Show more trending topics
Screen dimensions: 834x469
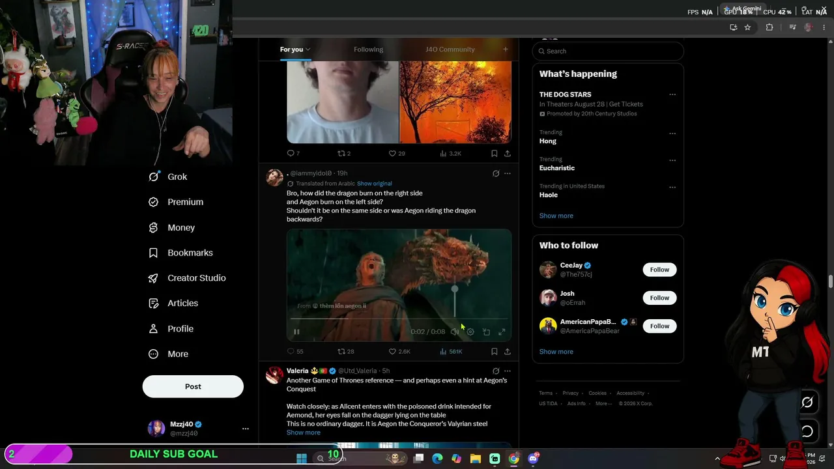pos(556,216)
